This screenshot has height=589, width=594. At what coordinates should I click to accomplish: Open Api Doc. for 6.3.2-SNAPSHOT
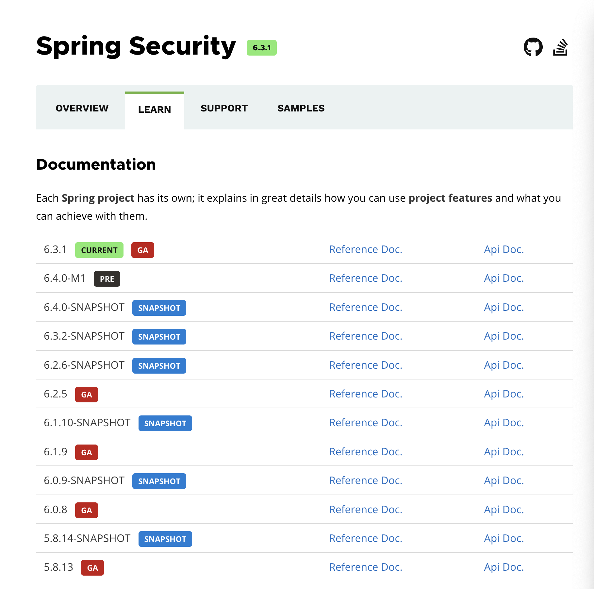point(504,336)
